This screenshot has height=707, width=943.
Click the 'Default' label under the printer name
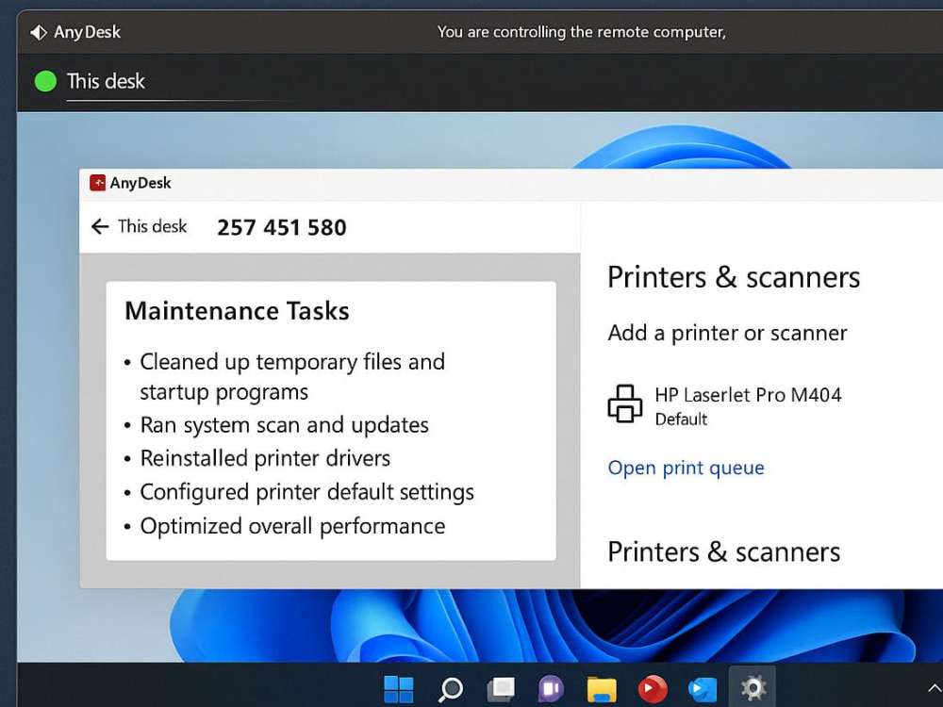[x=681, y=419]
